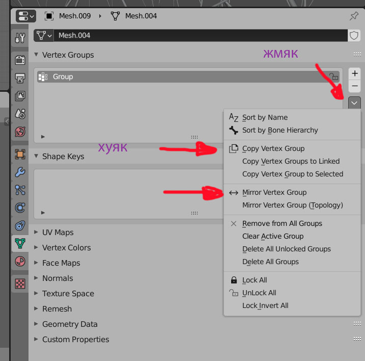Image resolution: width=365 pixels, height=361 pixels.
Task: Toggle lock on the Group vertex group
Action: point(333,76)
